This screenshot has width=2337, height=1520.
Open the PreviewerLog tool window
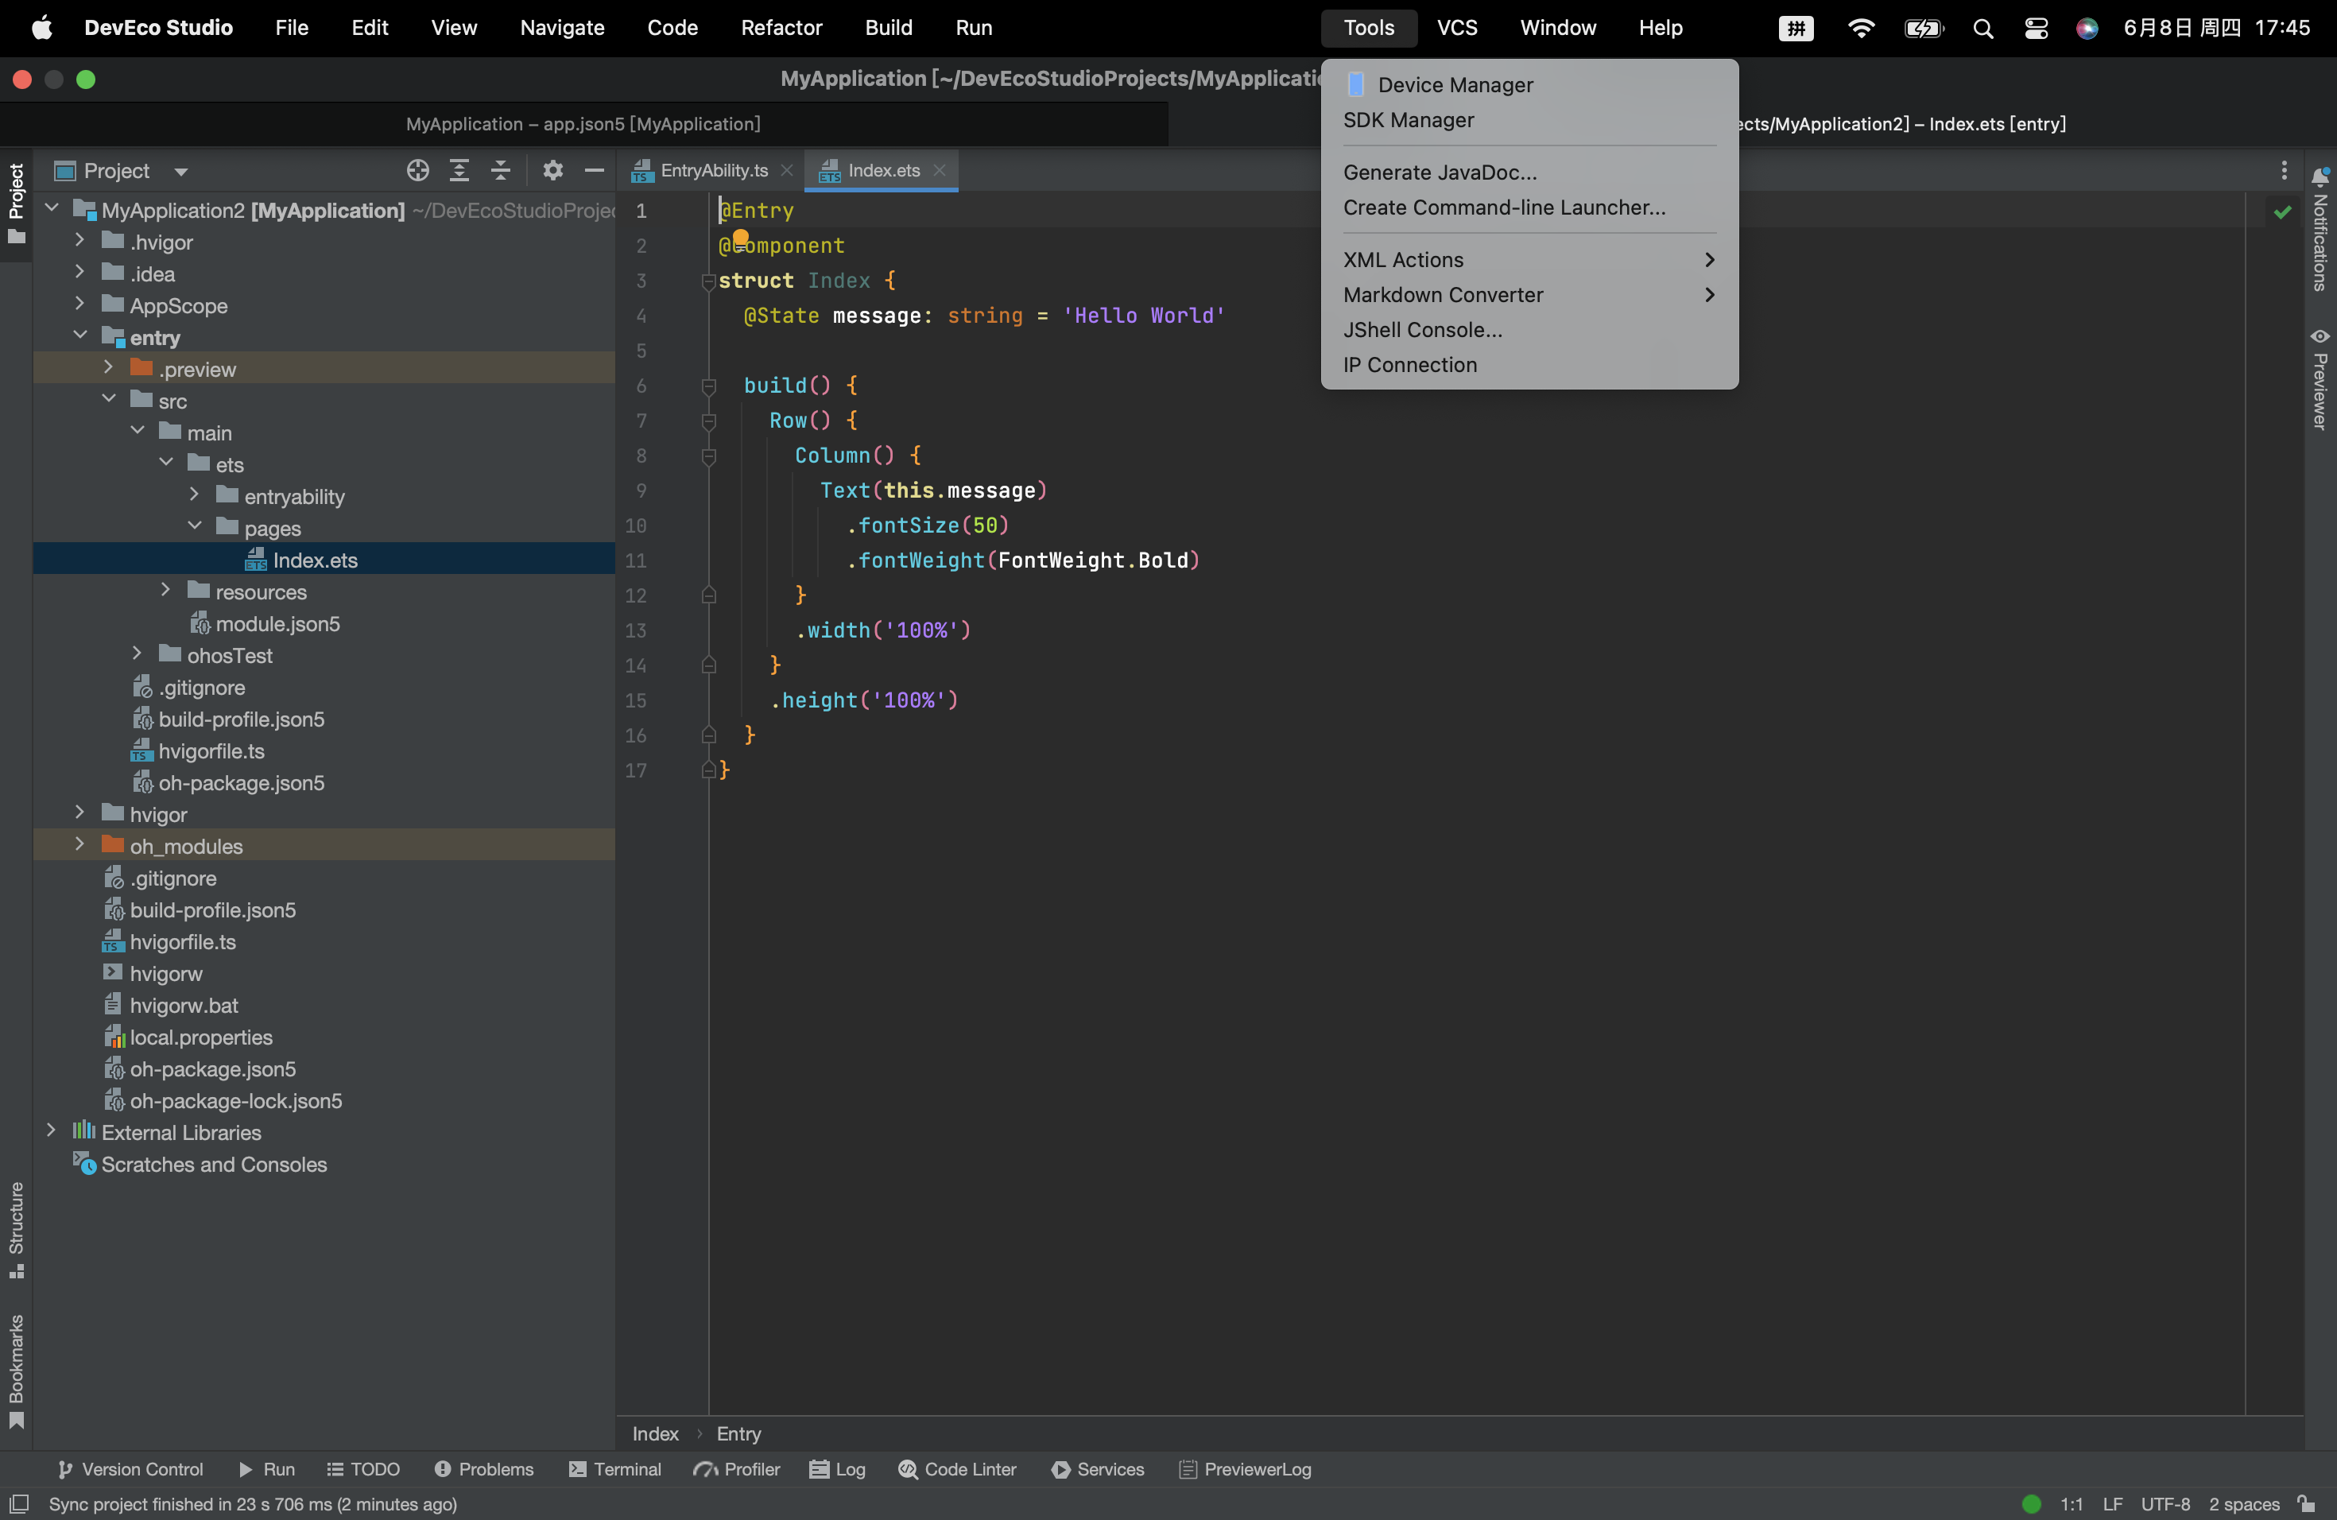[x=1245, y=1469]
